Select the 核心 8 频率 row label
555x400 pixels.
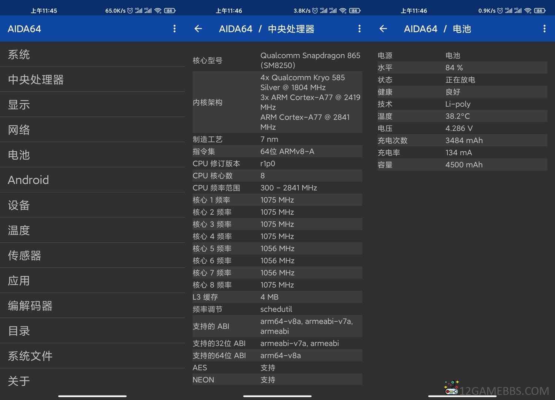click(x=212, y=285)
